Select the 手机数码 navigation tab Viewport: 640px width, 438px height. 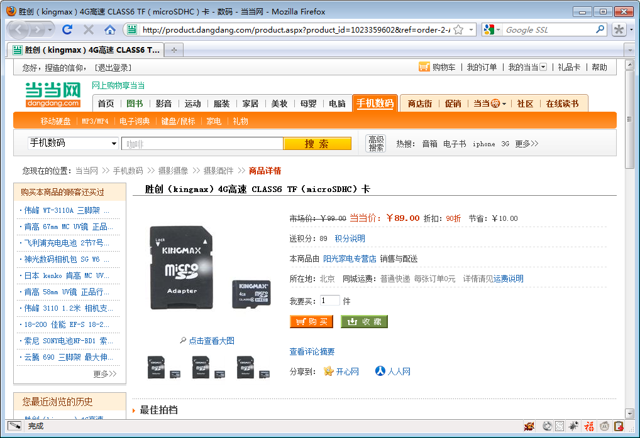point(375,103)
